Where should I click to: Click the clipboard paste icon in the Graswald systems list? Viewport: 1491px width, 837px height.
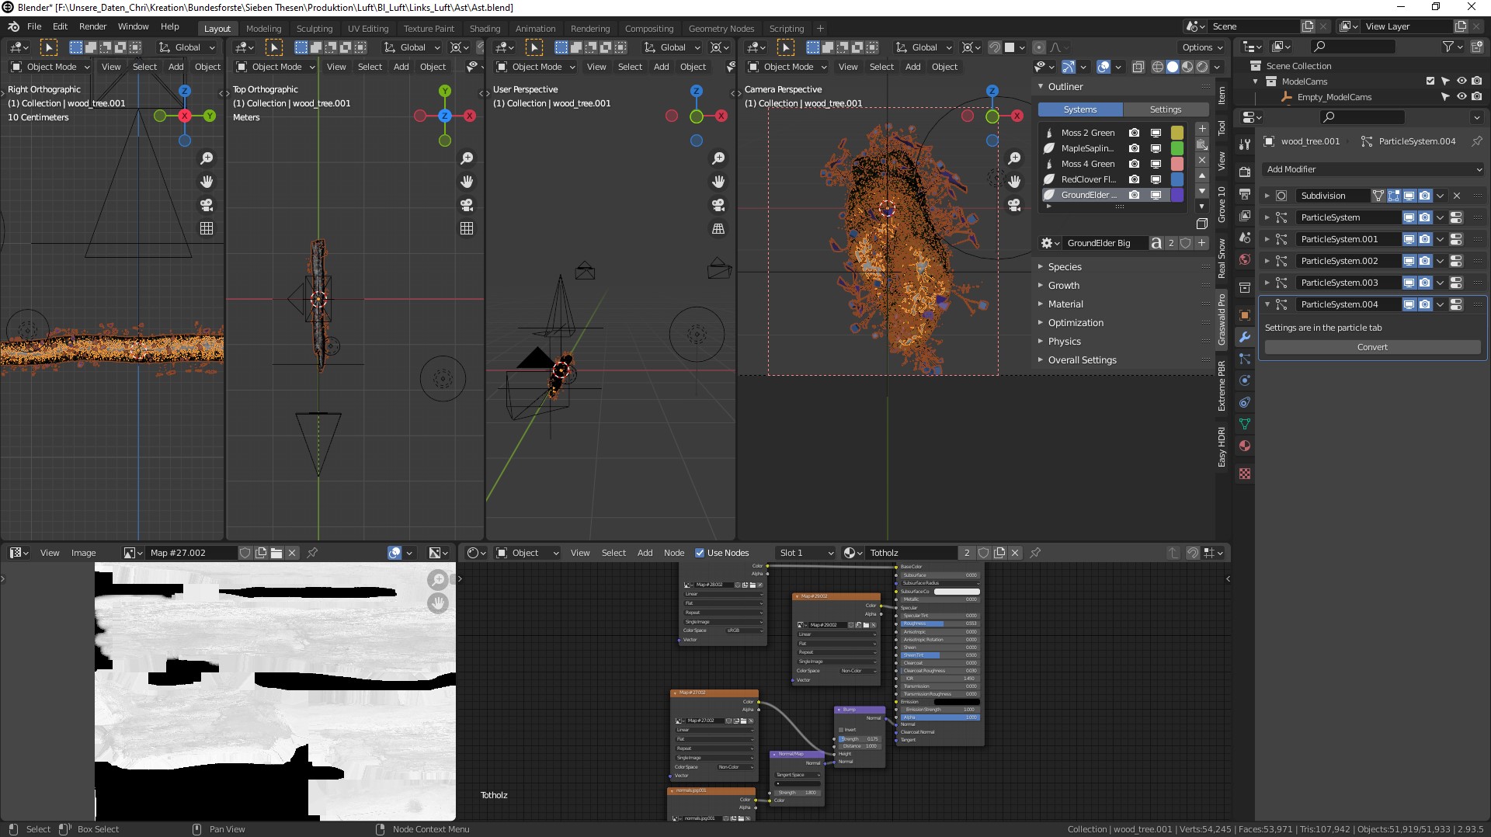point(1202,146)
